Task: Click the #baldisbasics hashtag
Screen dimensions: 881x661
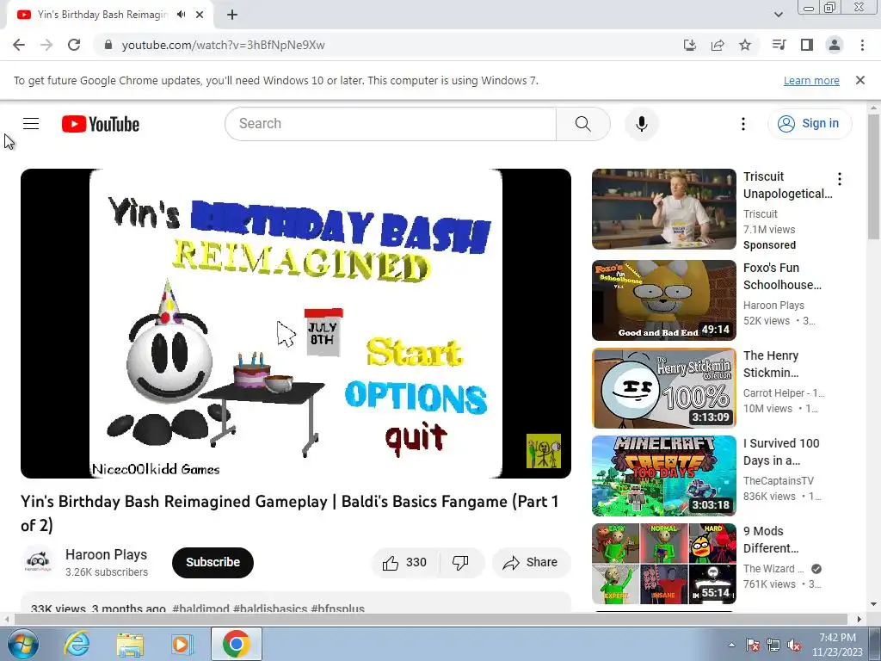Action: pos(270,608)
